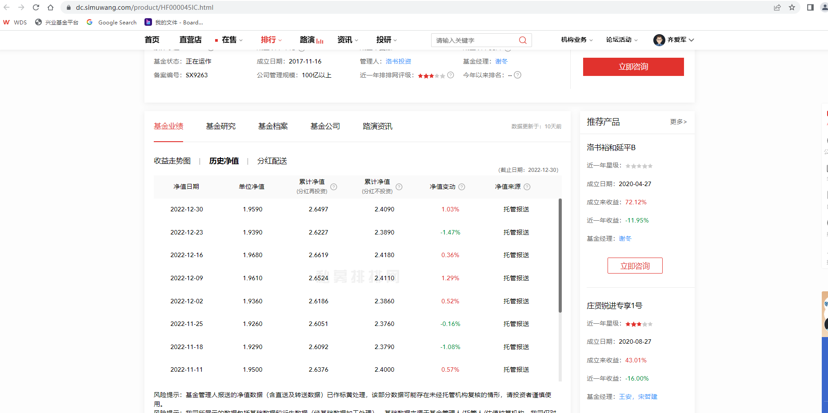Go to browser home icon
Viewport: 828px width, 413px height.
tap(51, 8)
